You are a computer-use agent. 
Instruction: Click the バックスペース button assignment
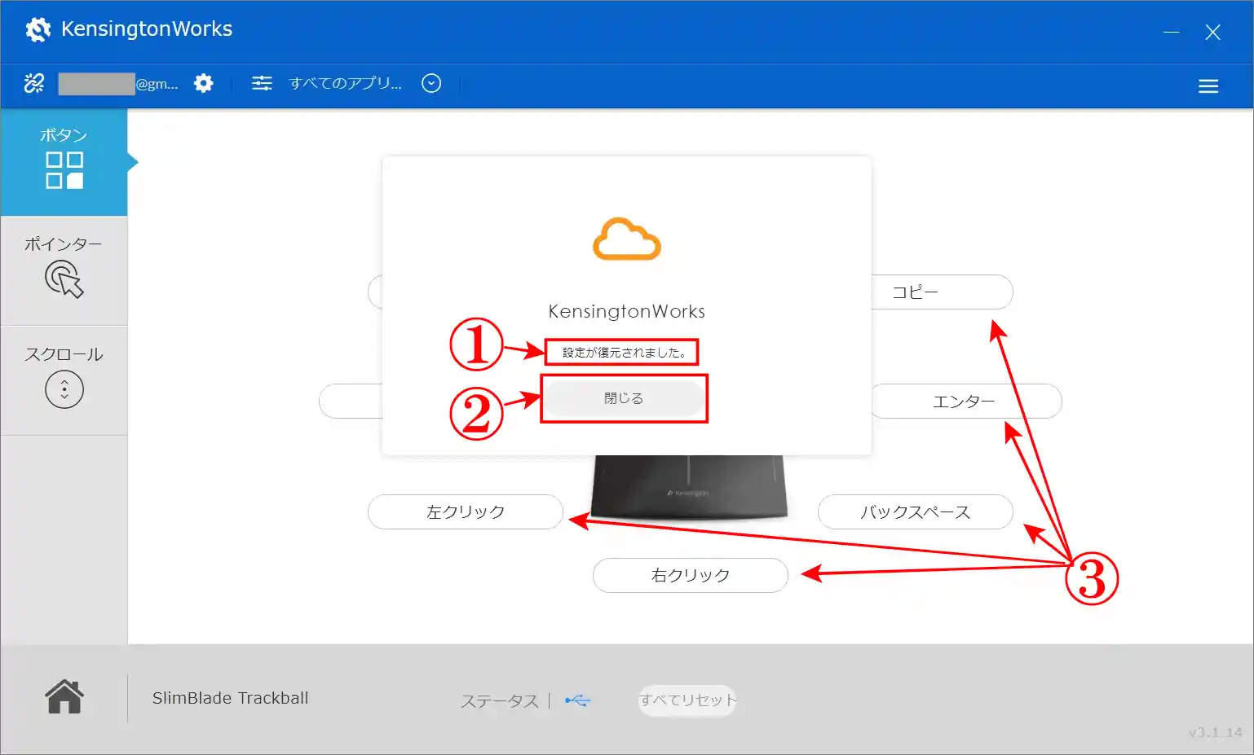click(916, 511)
